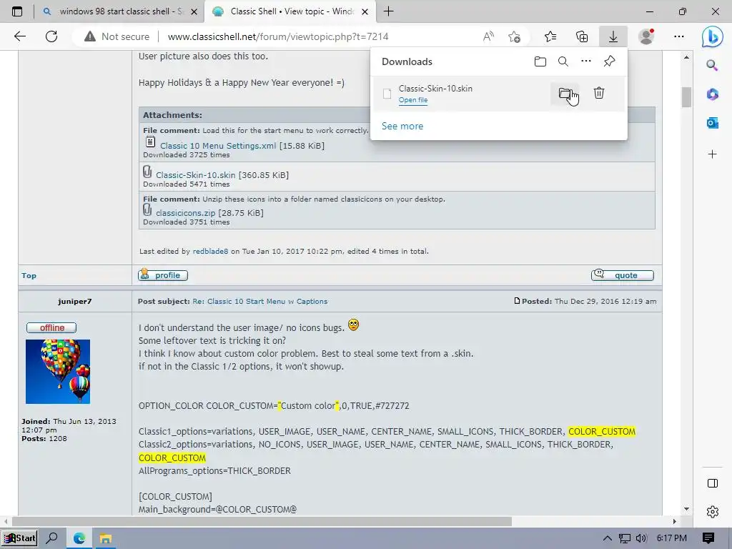Open the Outlook sidebar icon
Viewport: 732px width, 549px height.
click(713, 123)
